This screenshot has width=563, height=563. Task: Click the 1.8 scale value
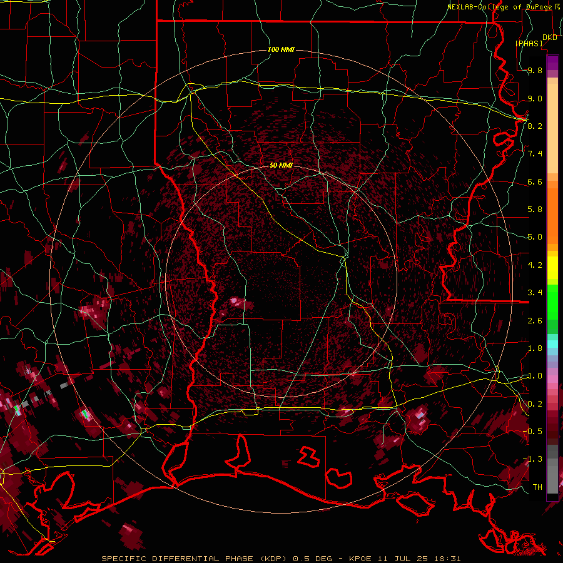pyautogui.click(x=535, y=348)
